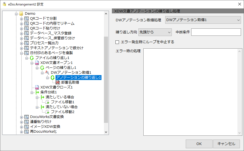Image resolution: width=244 pixels, height=151 pixels.
Task: Select the 部署名取得 tree item
Action: [70, 82]
